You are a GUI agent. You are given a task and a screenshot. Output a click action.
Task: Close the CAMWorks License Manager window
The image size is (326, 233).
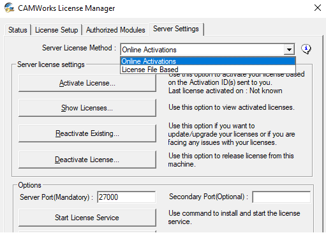coord(318,8)
